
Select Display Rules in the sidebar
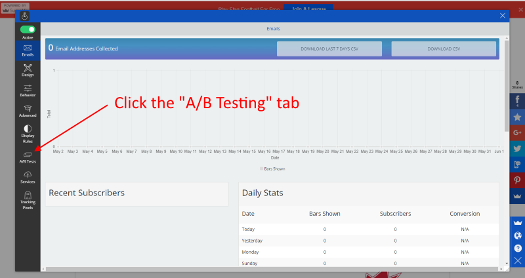pyautogui.click(x=28, y=133)
